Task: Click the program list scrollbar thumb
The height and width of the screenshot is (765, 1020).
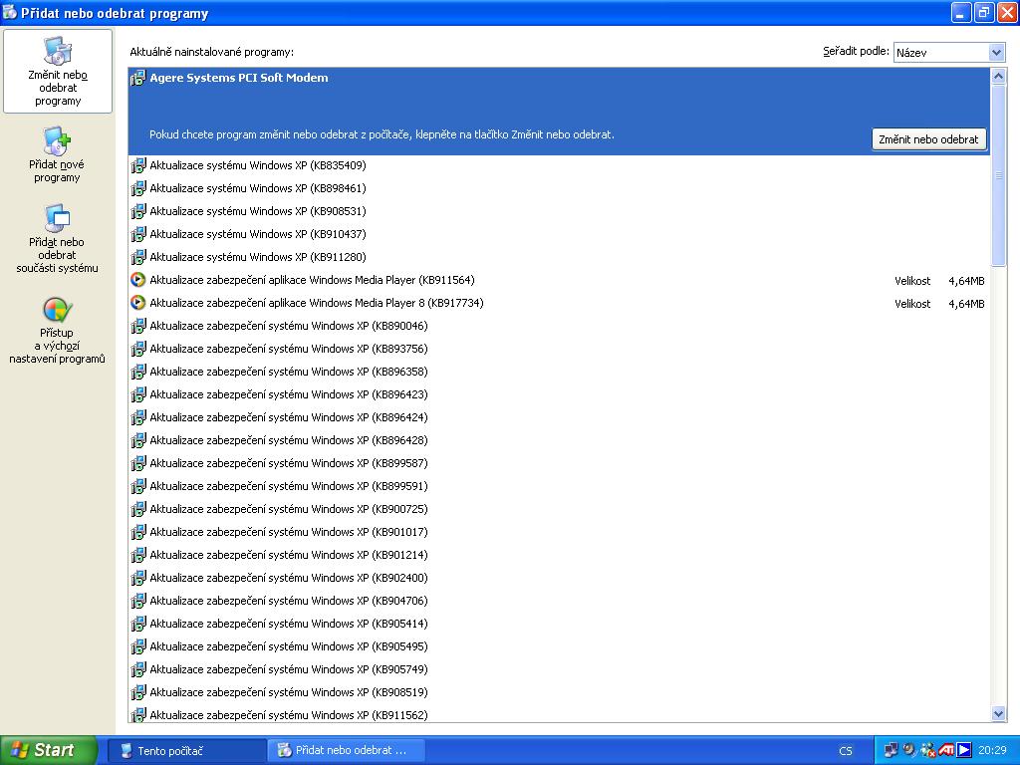Action: coord(998,175)
